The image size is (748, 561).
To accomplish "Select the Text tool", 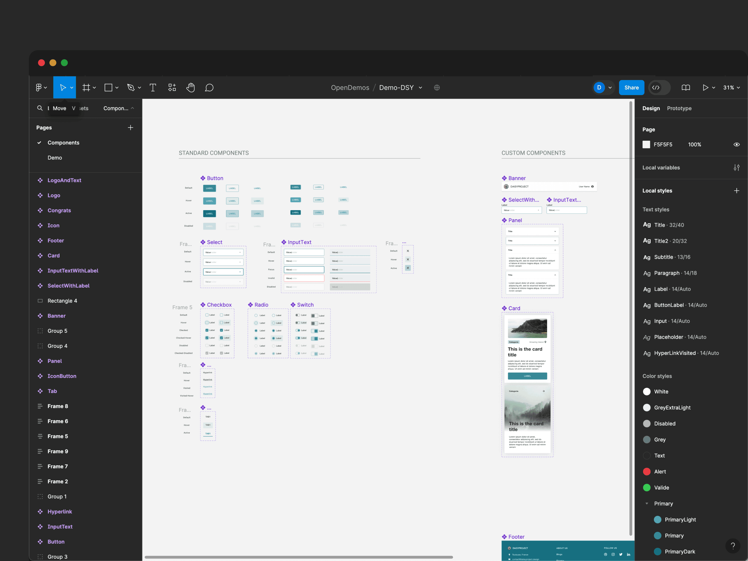I will click(x=152, y=87).
